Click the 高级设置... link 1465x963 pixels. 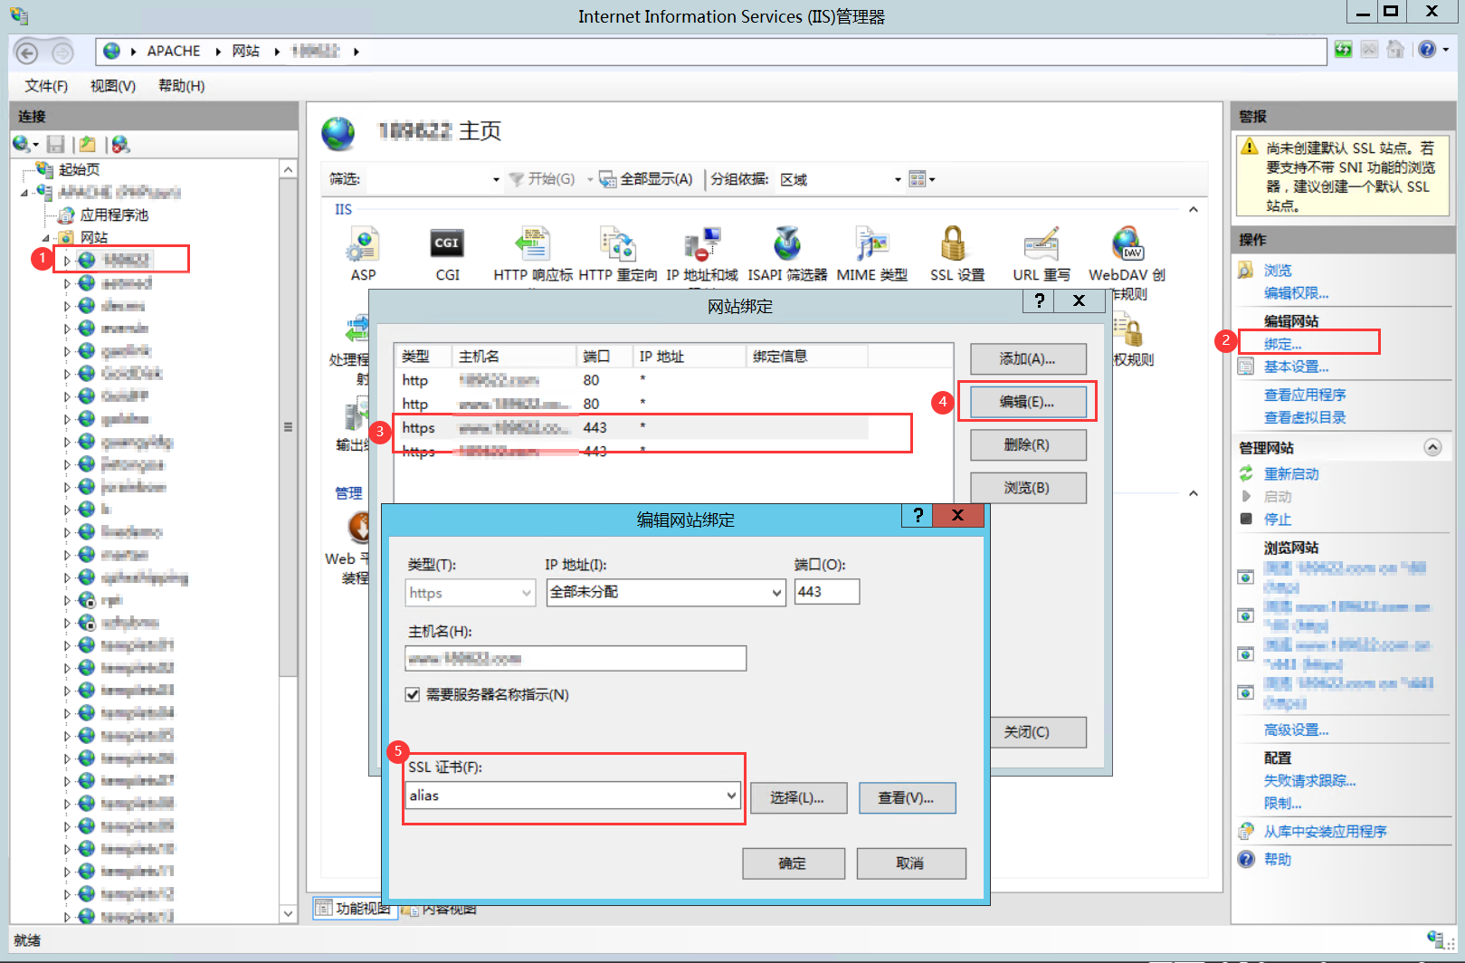tap(1296, 729)
